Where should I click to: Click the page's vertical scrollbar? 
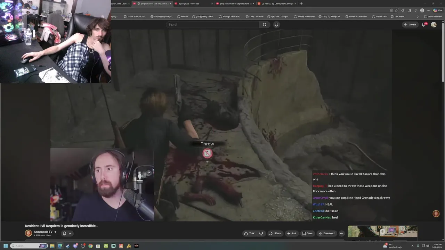pos(443,52)
